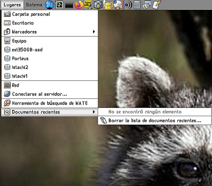212x186 pixels.
Task: Open the hitachi1 drive
Action: tap(49, 76)
